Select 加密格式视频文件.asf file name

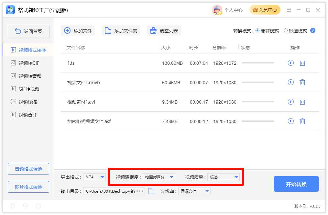click(89, 121)
